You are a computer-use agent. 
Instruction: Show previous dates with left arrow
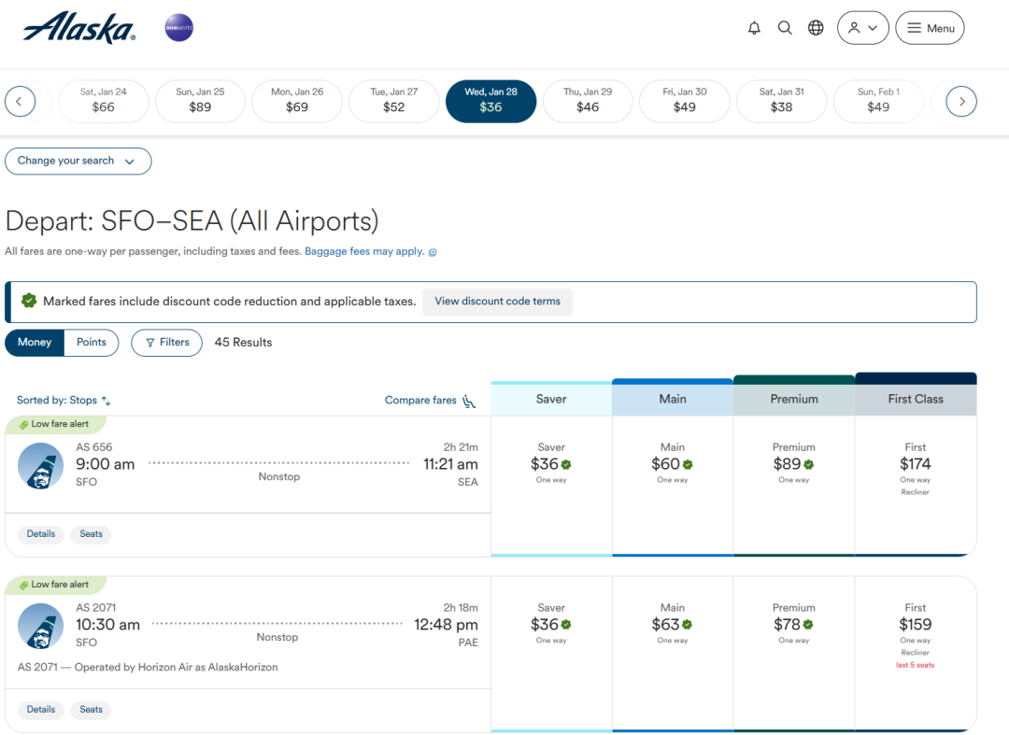click(x=20, y=101)
